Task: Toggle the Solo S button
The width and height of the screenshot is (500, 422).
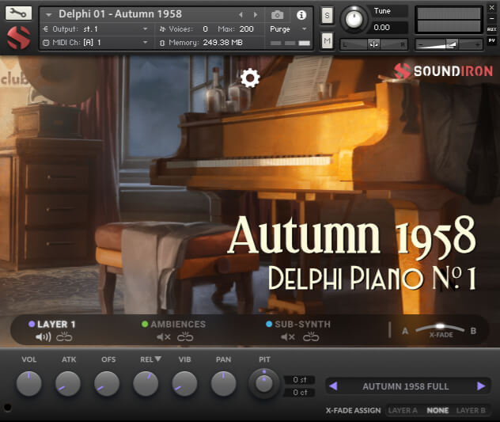Action: pos(327,15)
